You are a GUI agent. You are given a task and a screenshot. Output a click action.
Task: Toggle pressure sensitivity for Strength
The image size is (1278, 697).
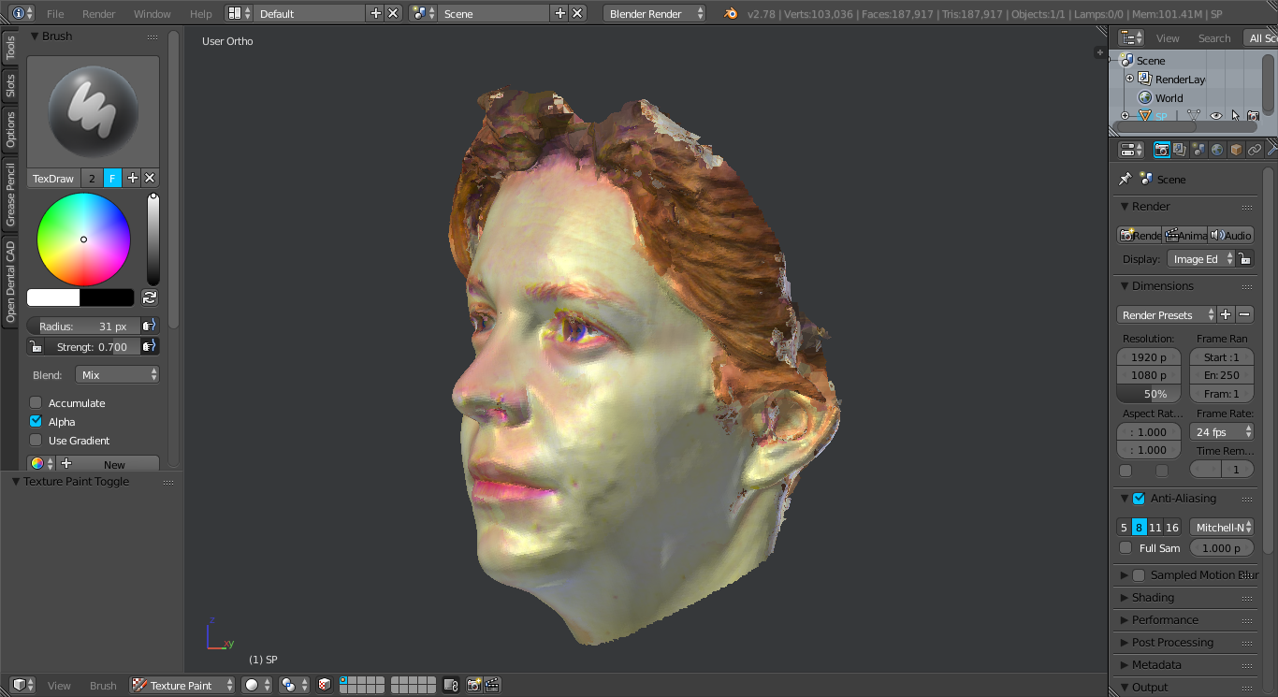tap(150, 346)
